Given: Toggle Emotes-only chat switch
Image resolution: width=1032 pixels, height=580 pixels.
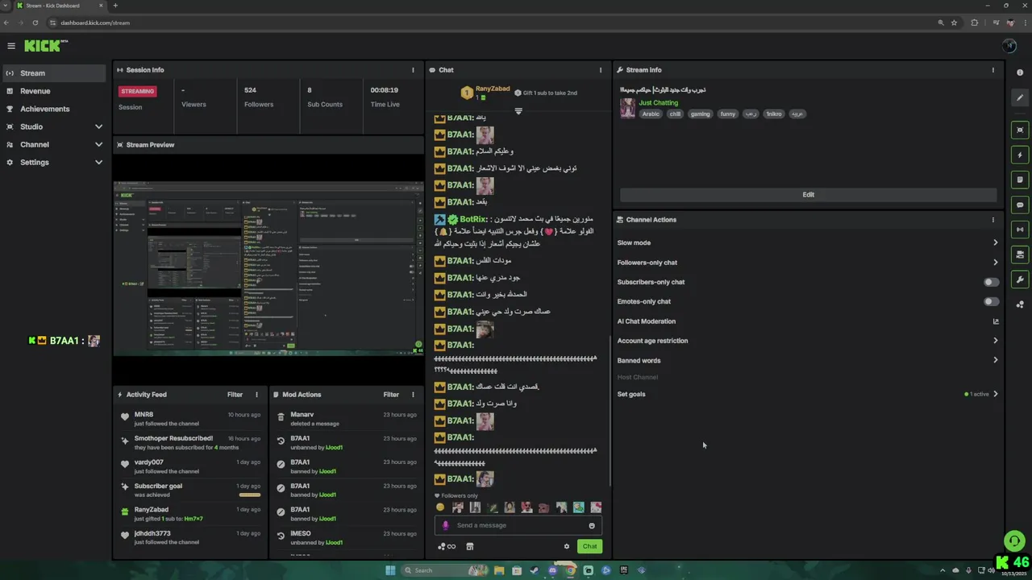Looking at the screenshot, I should (x=991, y=301).
